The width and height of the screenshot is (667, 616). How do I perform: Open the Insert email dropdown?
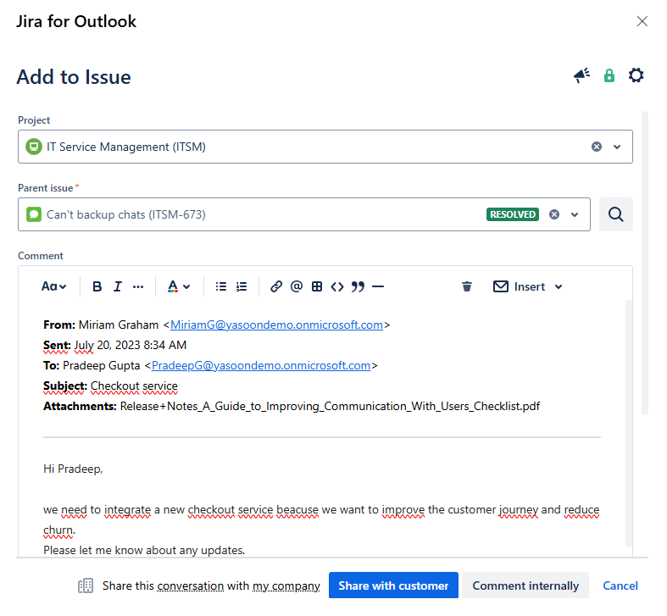tap(529, 286)
